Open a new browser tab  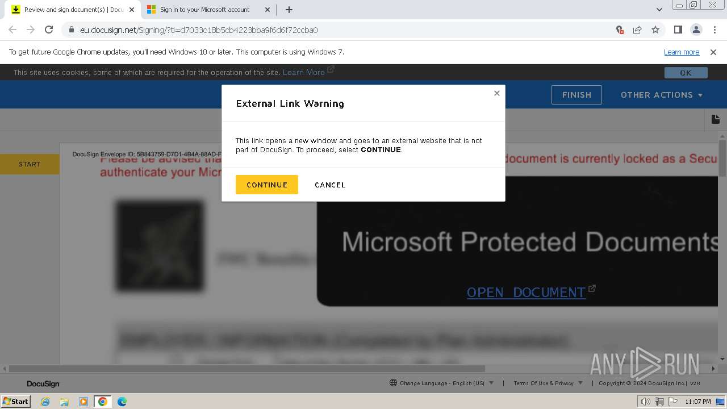point(289,10)
